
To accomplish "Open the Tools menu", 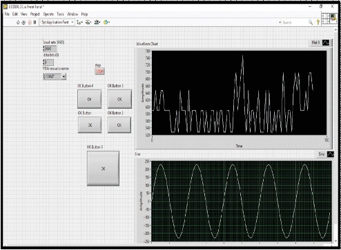I will click(60, 14).
